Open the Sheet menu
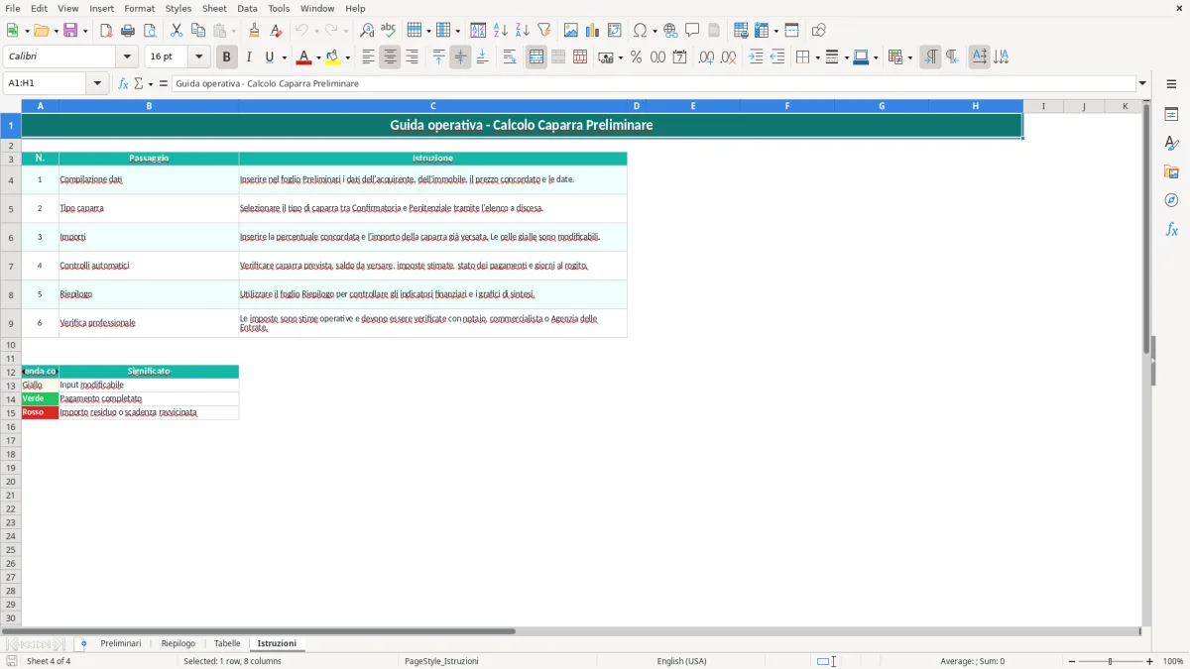 [214, 8]
